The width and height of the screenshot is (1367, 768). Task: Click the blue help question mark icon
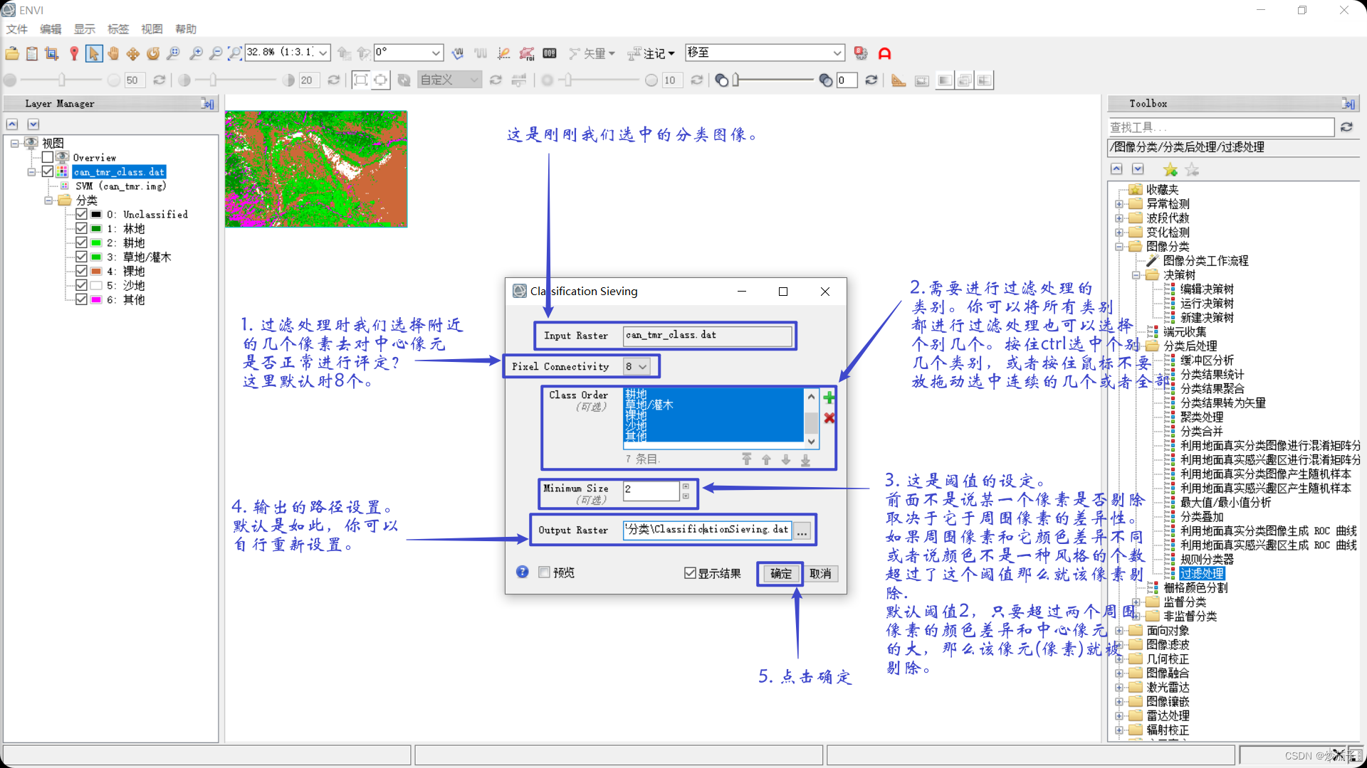(523, 572)
